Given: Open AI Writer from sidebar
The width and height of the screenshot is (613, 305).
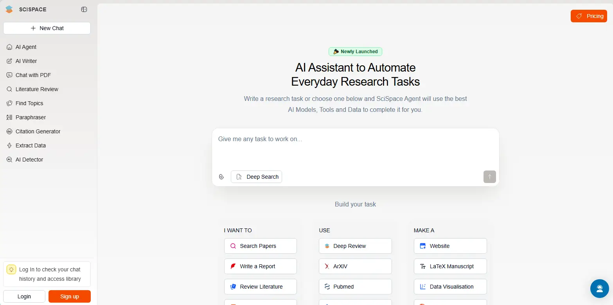Looking at the screenshot, I should (x=47, y=61).
